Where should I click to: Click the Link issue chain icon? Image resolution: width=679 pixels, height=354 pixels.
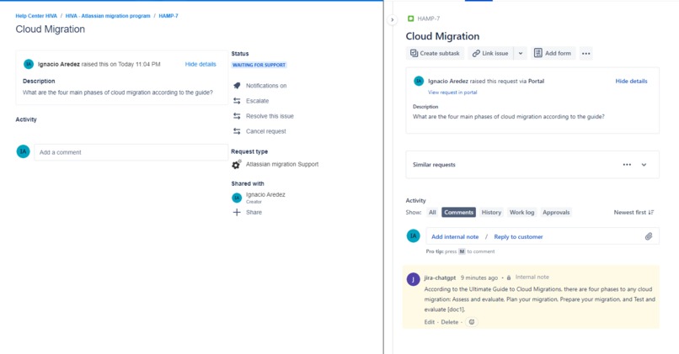point(476,53)
